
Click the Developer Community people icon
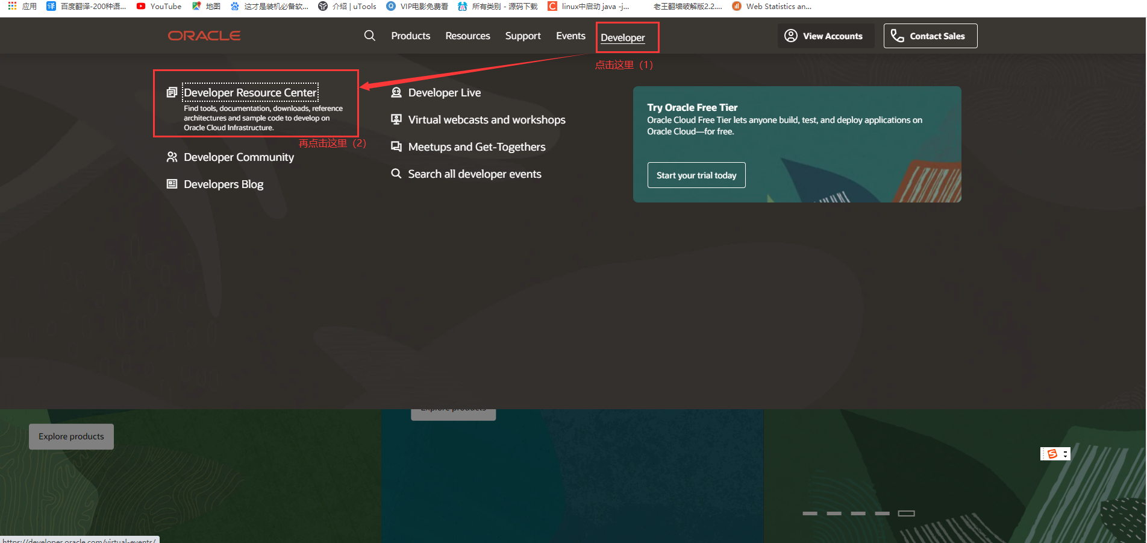pyautogui.click(x=172, y=157)
